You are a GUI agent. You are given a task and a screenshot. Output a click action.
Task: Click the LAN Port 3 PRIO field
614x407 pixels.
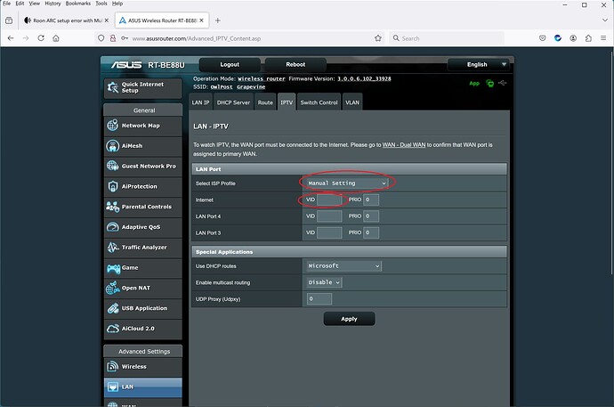[x=371, y=232]
